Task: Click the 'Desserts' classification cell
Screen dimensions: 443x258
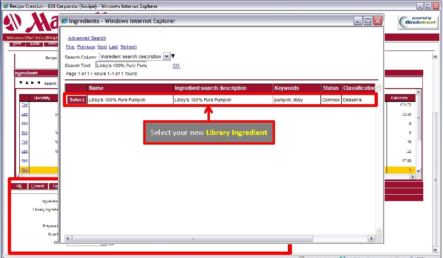Action: [x=352, y=100]
